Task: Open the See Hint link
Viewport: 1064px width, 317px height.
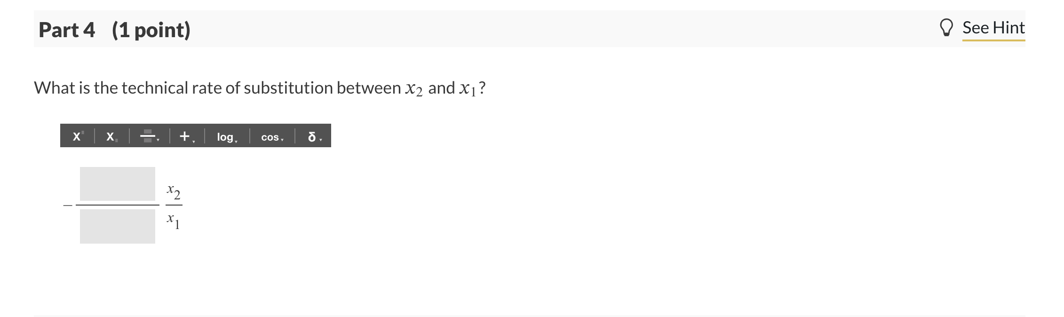Action: tap(994, 27)
